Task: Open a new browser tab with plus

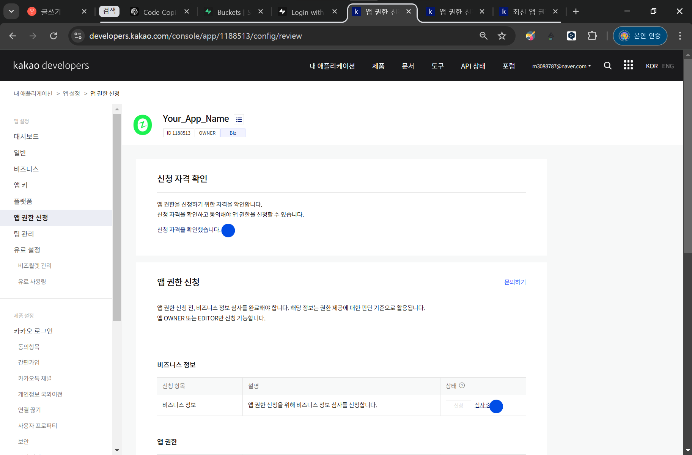Action: pyautogui.click(x=576, y=11)
